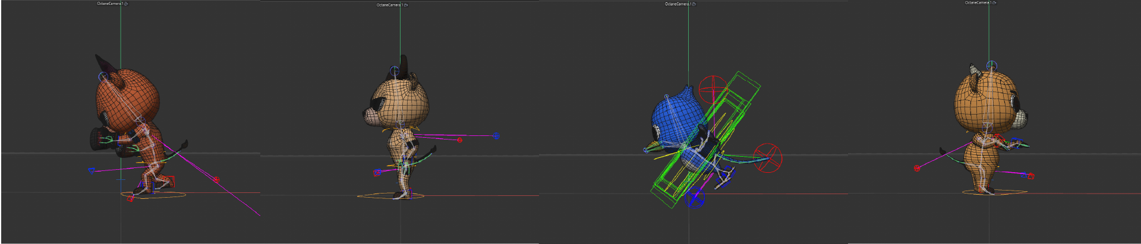Select red circle controller on red-orange character's long magenta line
The height and width of the screenshot is (244, 1141).
click(216, 179)
